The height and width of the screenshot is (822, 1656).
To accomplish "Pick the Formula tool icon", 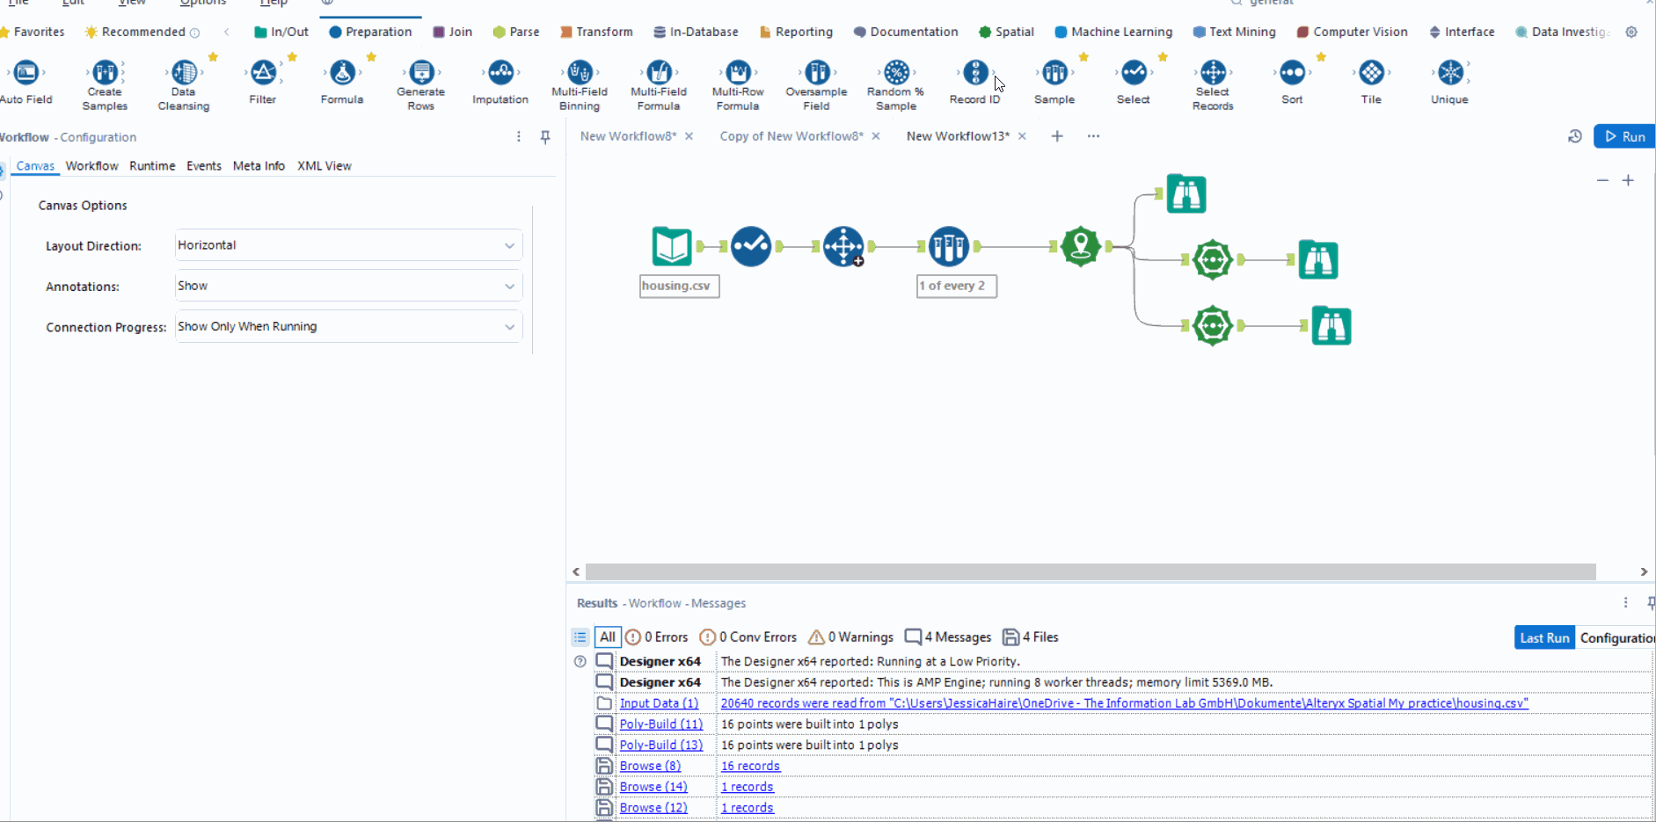I will [x=342, y=73].
